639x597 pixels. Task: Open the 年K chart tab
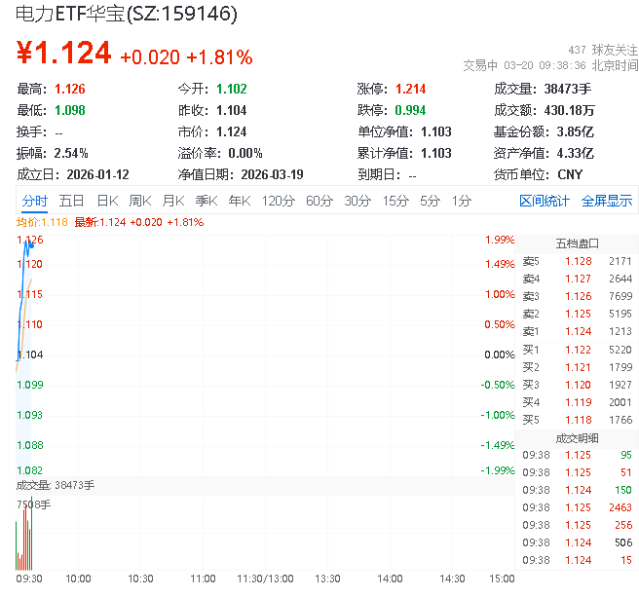pyautogui.click(x=240, y=201)
